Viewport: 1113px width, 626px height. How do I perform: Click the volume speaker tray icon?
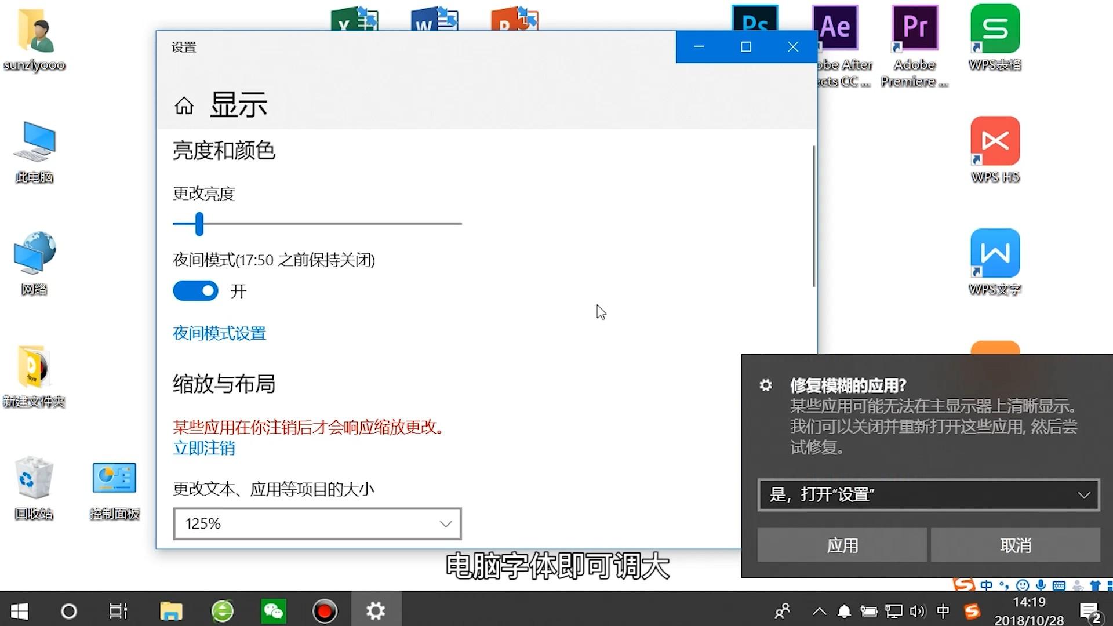(917, 611)
